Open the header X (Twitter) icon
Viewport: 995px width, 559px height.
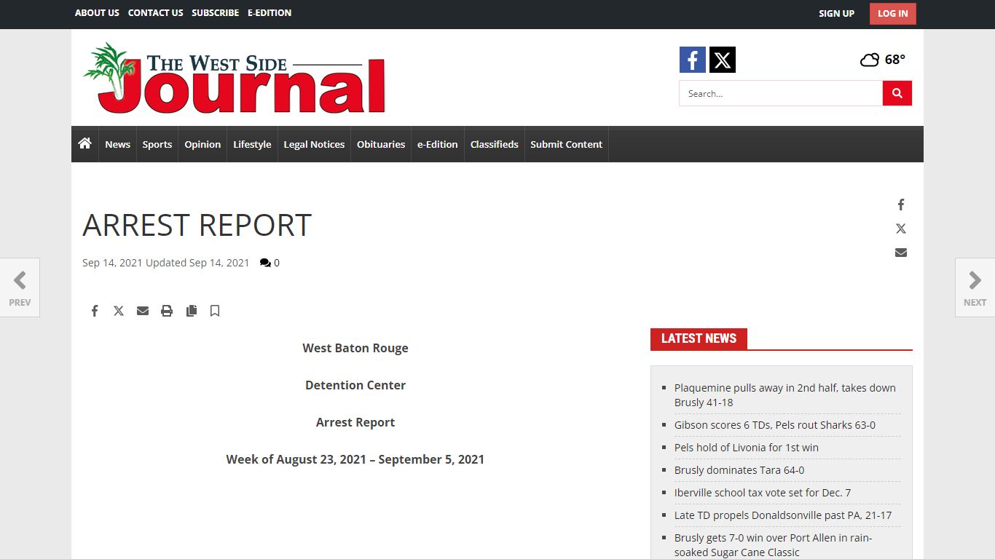723,60
